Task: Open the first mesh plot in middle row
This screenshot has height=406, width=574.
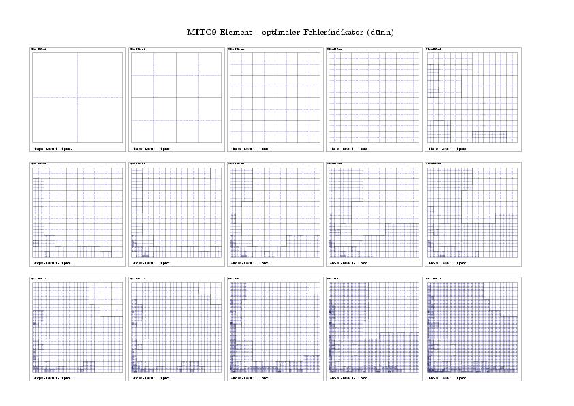Action: 77,213
